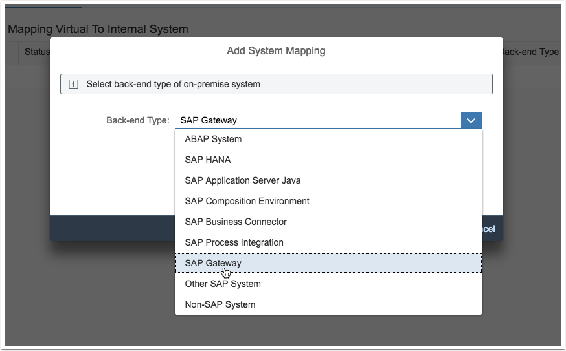Click Mapping Virtual To Internal System heading
Screen dimensions: 566x351
(x=98, y=29)
